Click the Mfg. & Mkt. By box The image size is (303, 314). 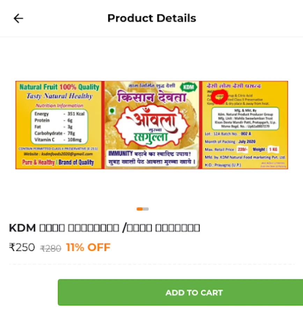245,118
